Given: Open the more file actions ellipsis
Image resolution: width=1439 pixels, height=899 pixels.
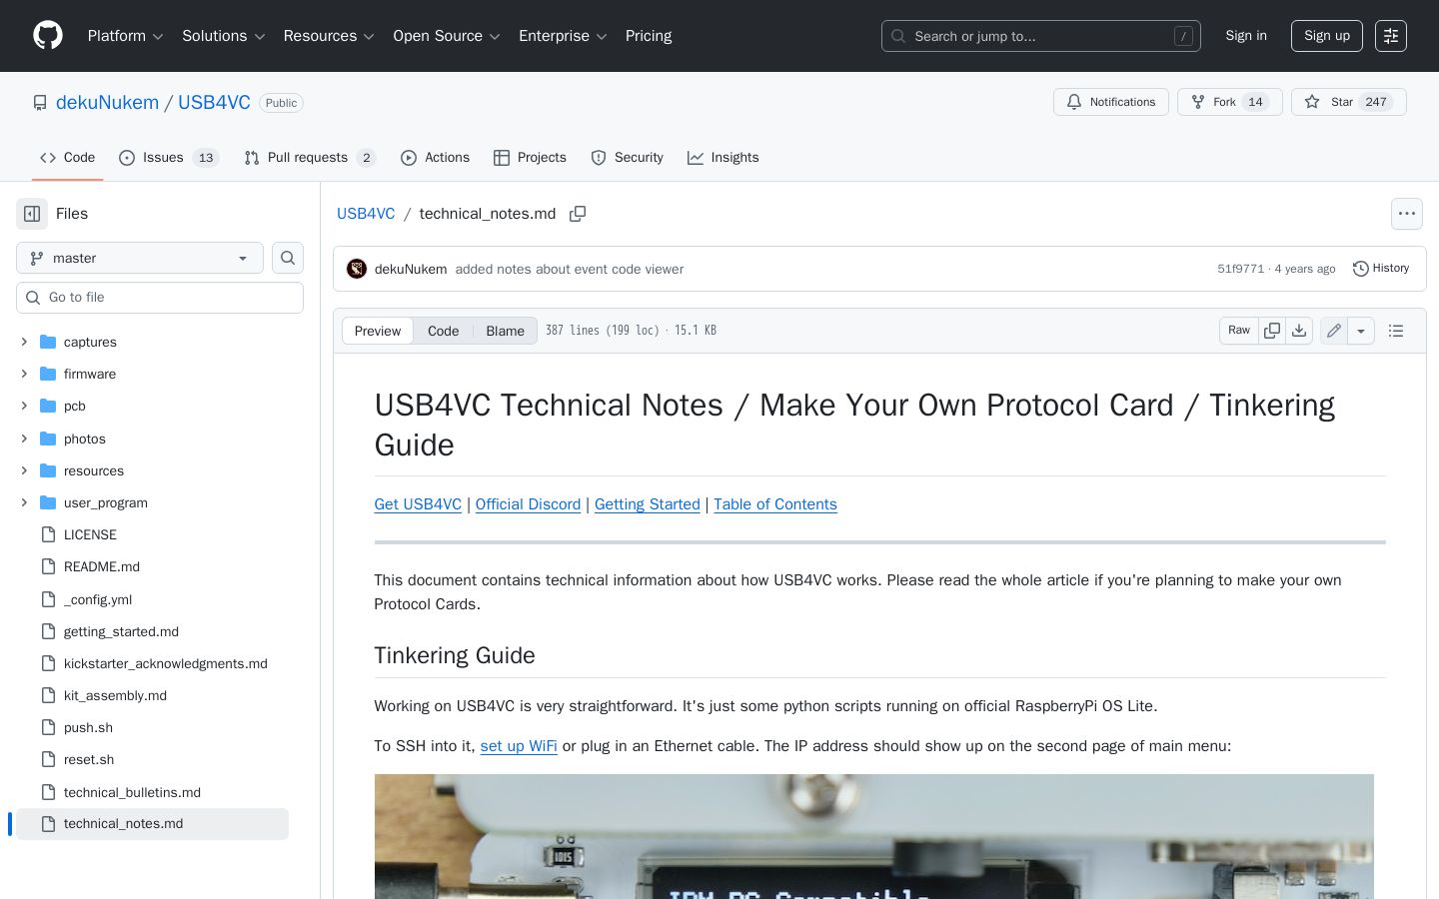Looking at the screenshot, I should [x=1407, y=214].
